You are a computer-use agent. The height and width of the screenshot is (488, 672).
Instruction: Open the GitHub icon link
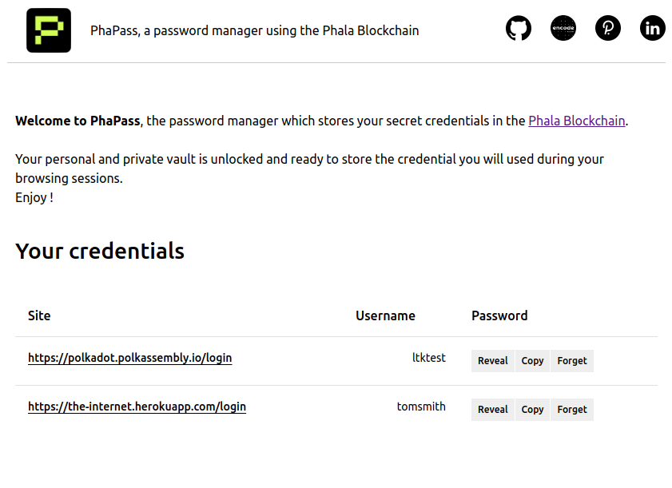pos(519,29)
